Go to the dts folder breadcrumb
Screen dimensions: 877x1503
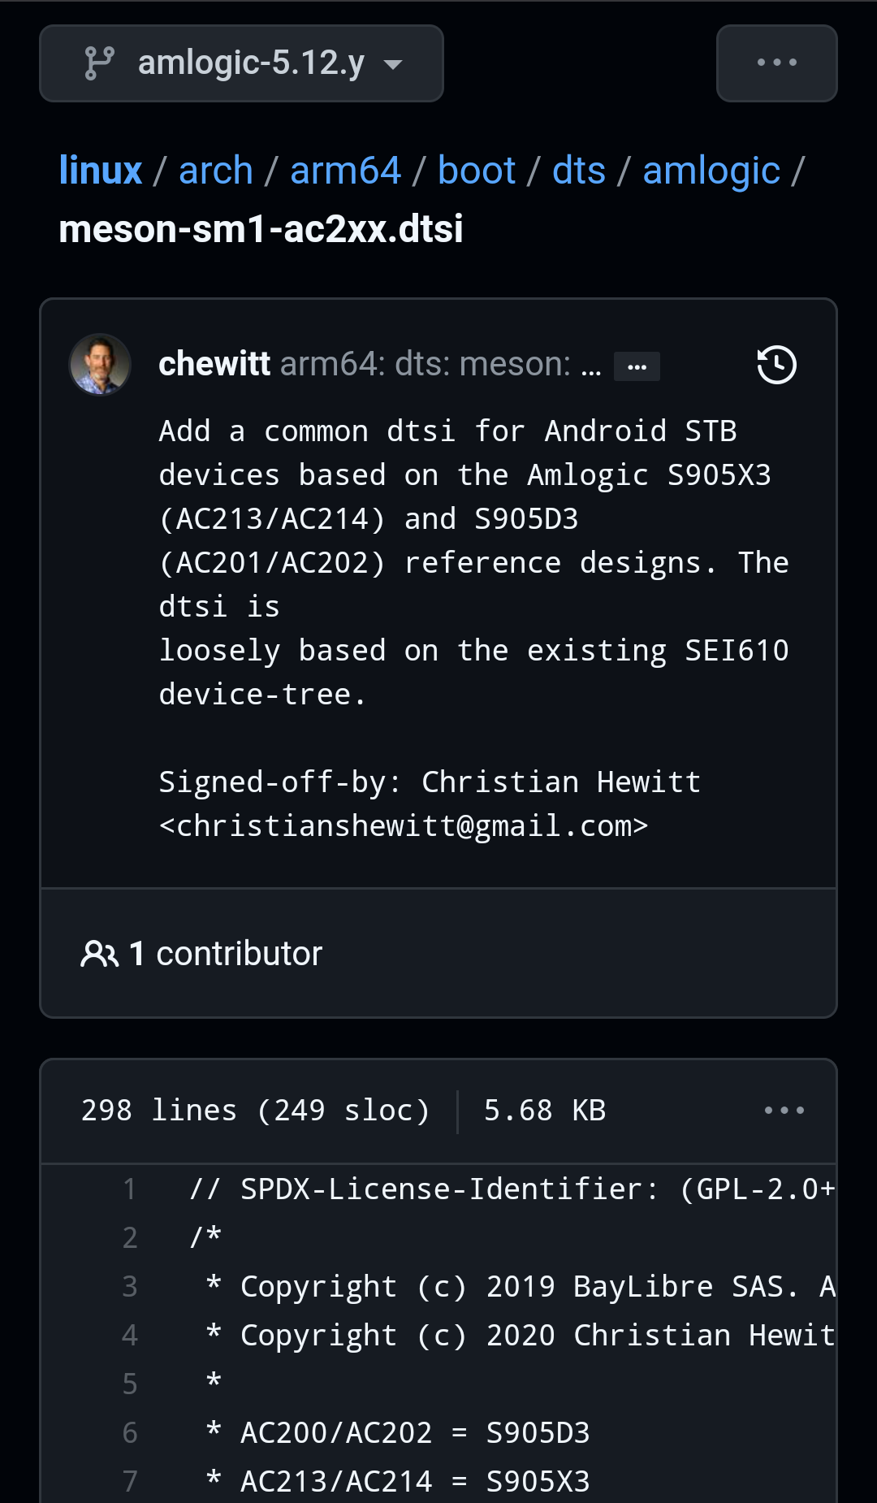579,171
